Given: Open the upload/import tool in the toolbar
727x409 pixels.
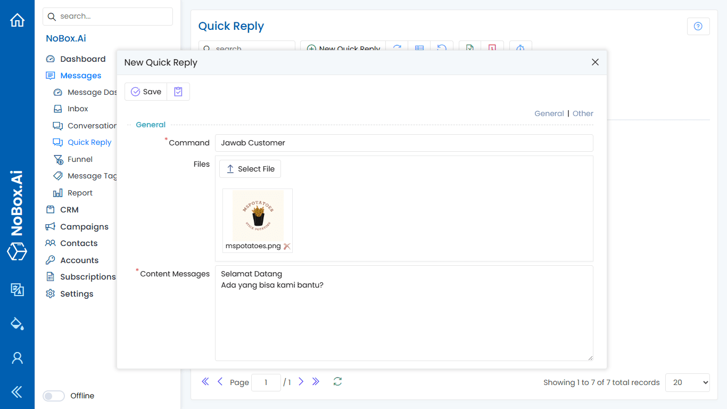Looking at the screenshot, I should (x=521, y=48).
